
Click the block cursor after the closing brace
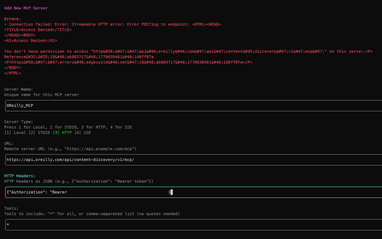pos(172,192)
